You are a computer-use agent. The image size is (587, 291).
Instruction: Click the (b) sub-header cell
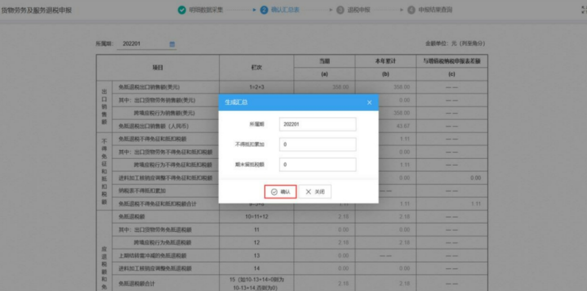click(x=385, y=74)
